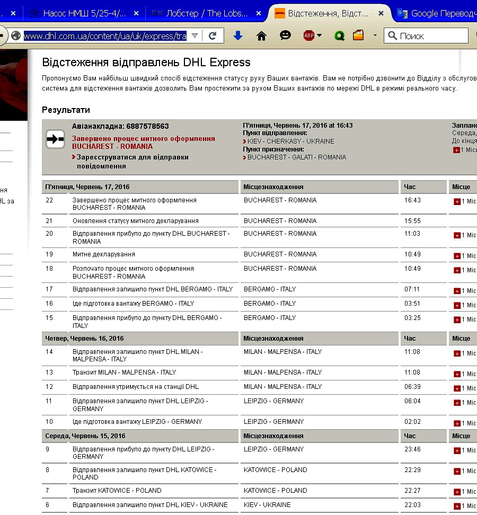477x515 pixels.
Task: Click the Митне декларування event in row 19
Action: [x=103, y=254]
